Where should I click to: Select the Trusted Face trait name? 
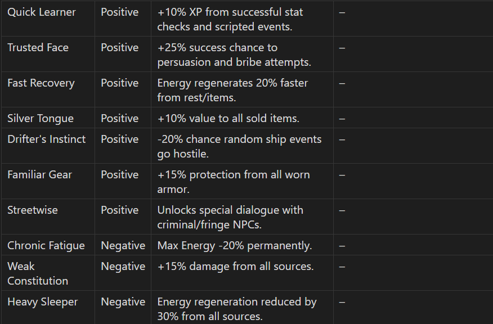click(x=38, y=47)
